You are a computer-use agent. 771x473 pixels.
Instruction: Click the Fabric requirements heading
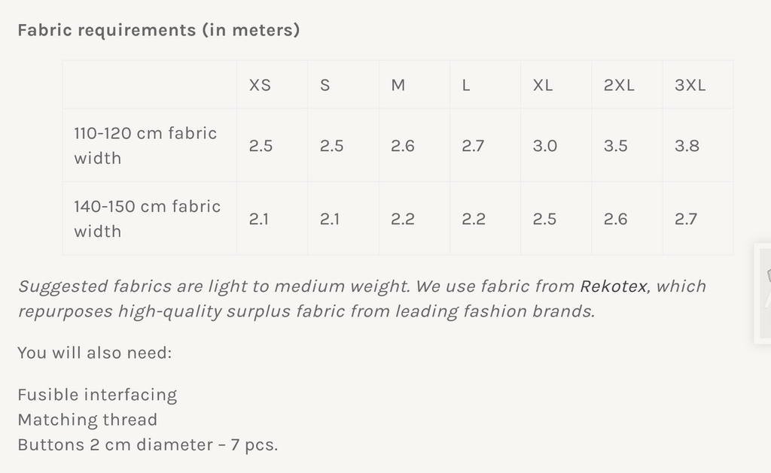click(159, 30)
